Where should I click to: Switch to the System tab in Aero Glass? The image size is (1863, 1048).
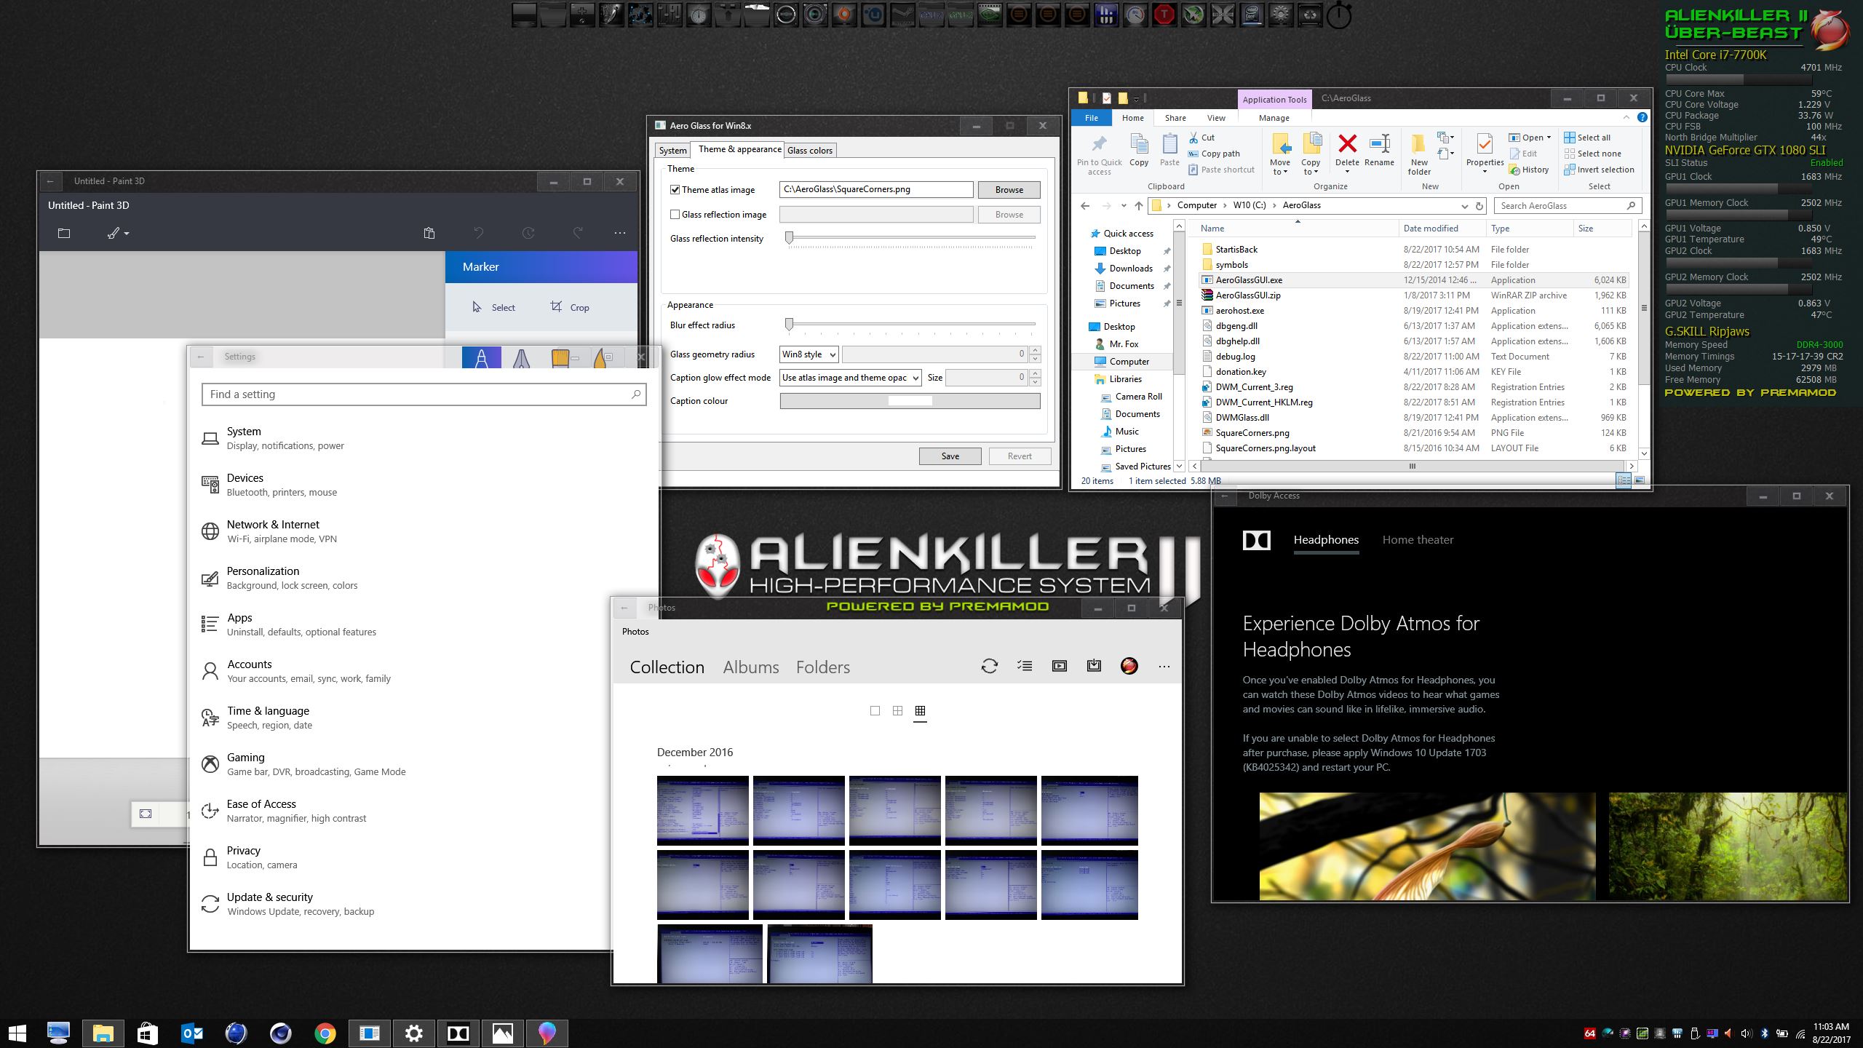tap(672, 151)
